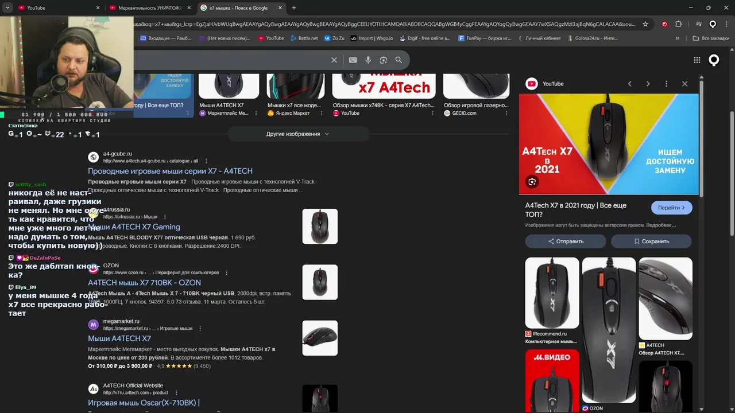Click the 'Отправить' share button
The image size is (735, 413).
click(x=566, y=241)
